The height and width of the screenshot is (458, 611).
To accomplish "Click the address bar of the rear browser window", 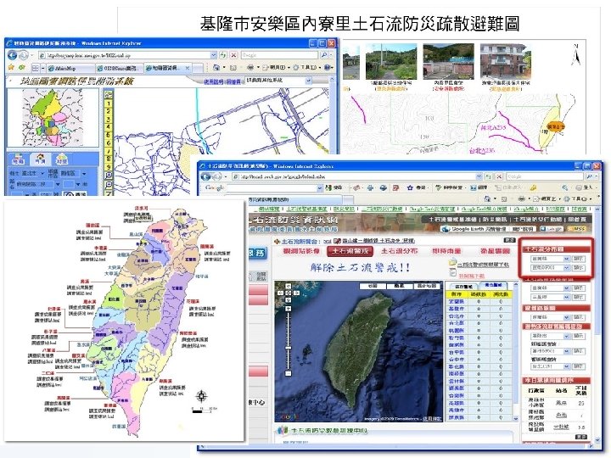I will 127,55.
